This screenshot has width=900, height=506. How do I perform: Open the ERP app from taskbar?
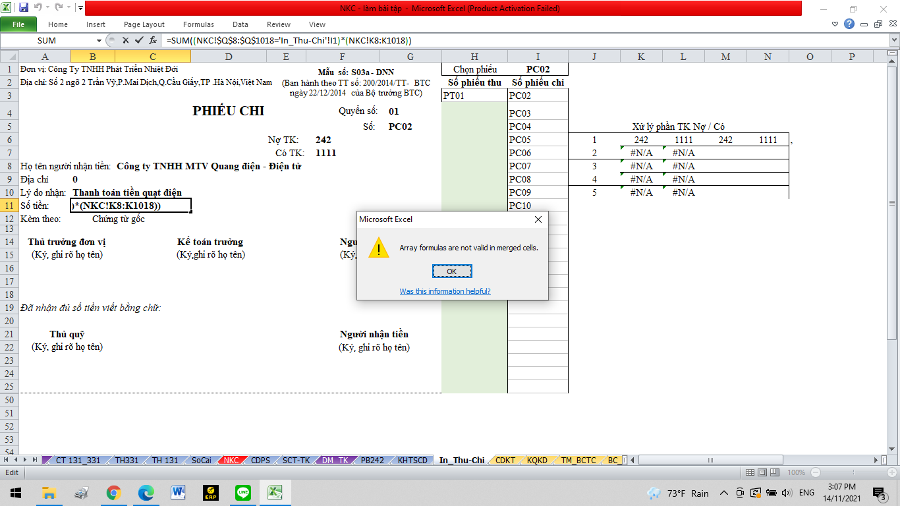(x=211, y=493)
